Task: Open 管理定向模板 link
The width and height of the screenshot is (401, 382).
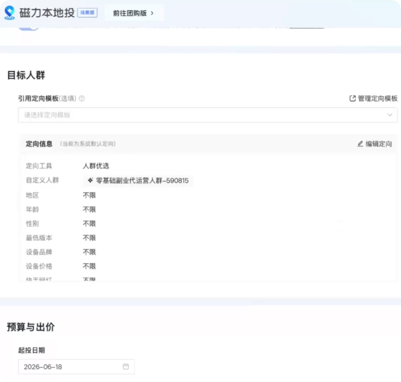Action: pos(373,98)
